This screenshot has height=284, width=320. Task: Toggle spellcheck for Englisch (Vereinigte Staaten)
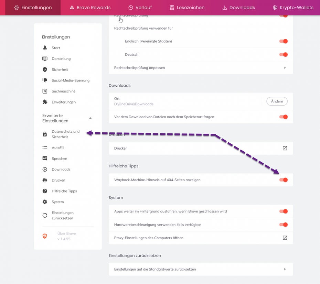click(284, 41)
